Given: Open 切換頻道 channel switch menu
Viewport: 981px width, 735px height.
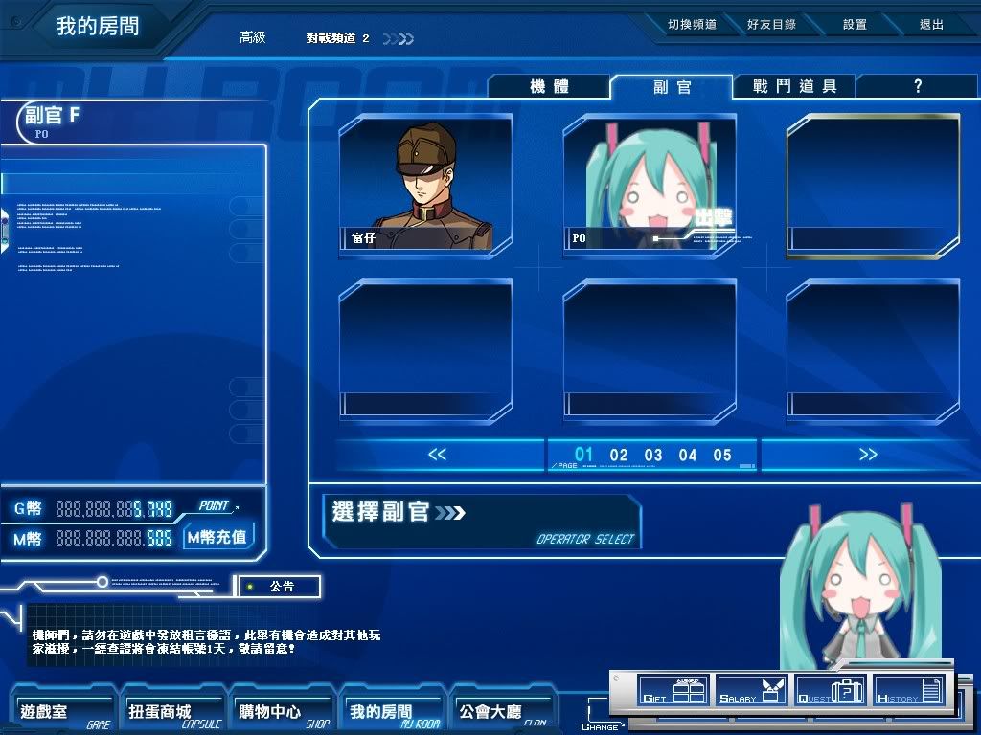Looking at the screenshot, I should click(692, 25).
